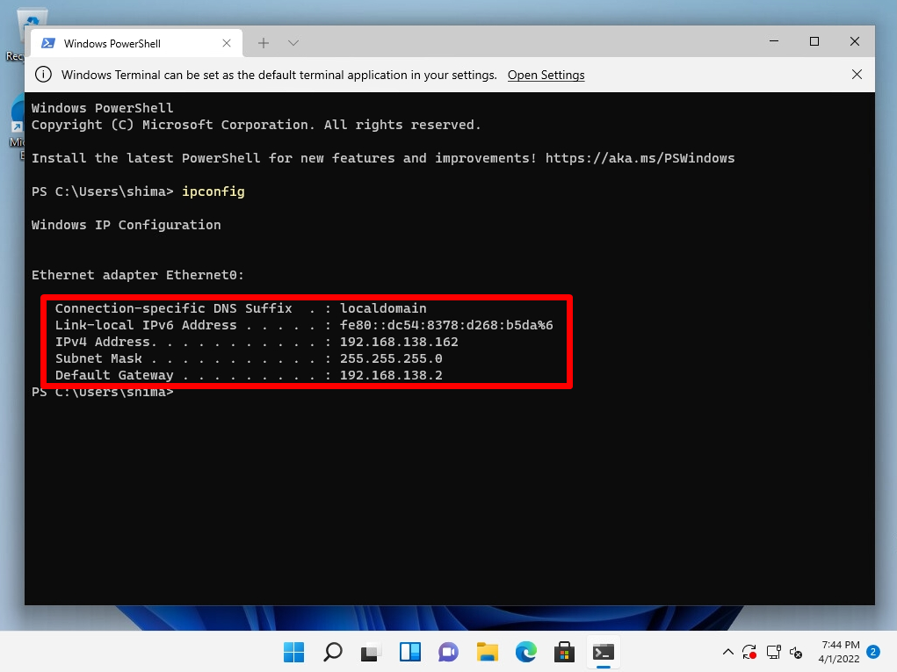Launch Microsoft Edge from the taskbar
Image resolution: width=897 pixels, height=672 pixels.
[x=525, y=652]
